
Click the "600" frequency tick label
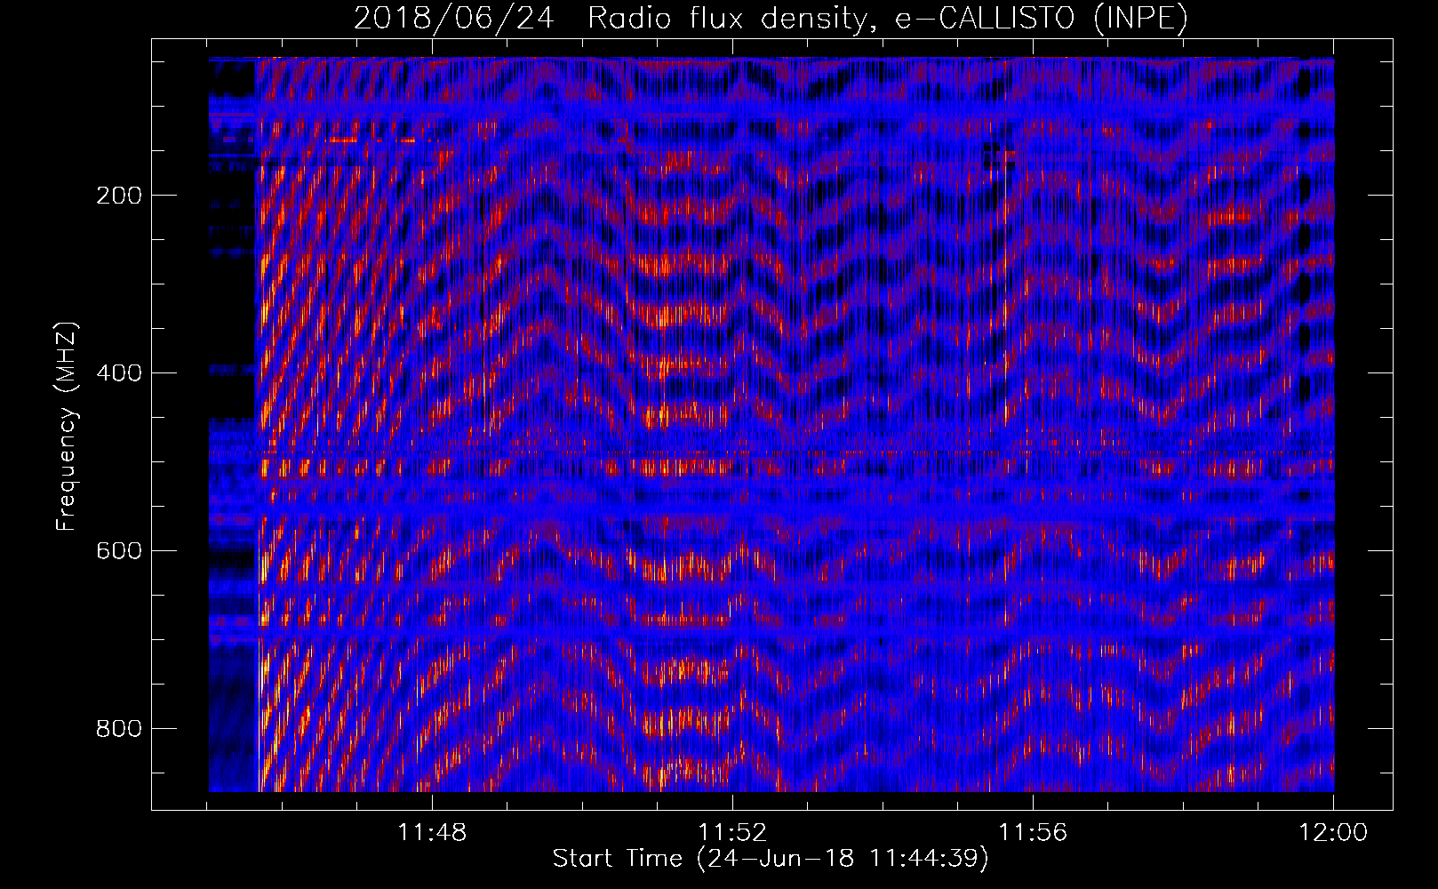118,551
